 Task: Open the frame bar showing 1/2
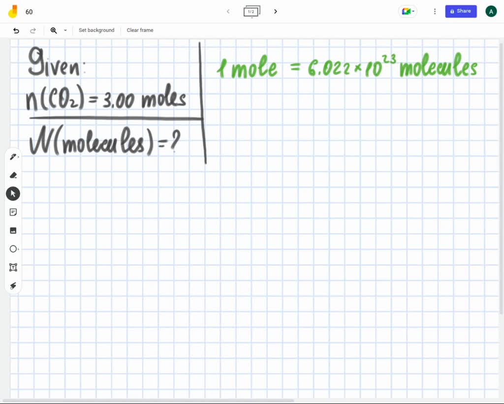pos(252,11)
